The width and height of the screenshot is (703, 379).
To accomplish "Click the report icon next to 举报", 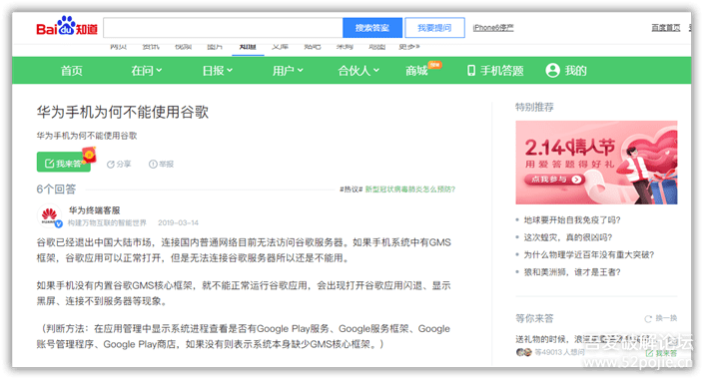I will pyautogui.click(x=153, y=165).
